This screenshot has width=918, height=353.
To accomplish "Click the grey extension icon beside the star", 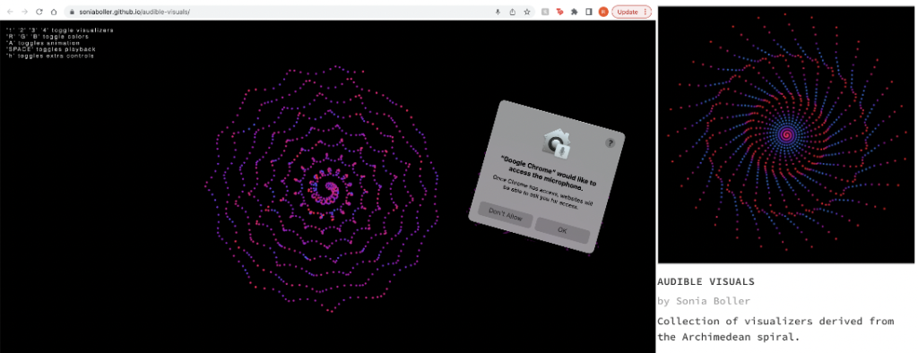I will tap(545, 12).
